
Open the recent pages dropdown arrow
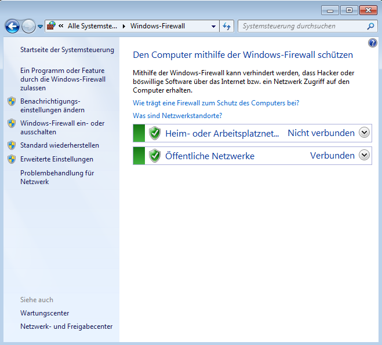click(x=40, y=26)
